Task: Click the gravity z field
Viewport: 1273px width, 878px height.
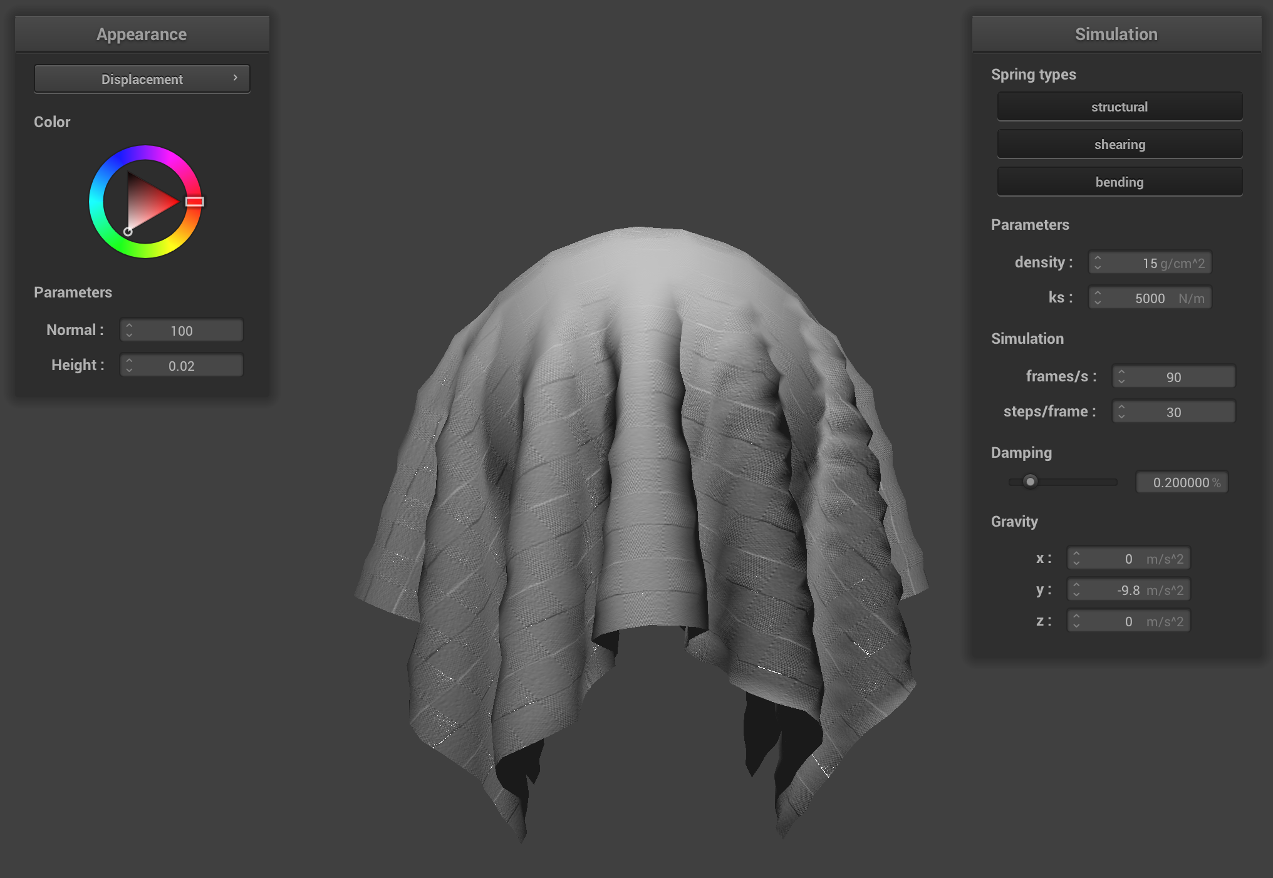Action: (1129, 621)
